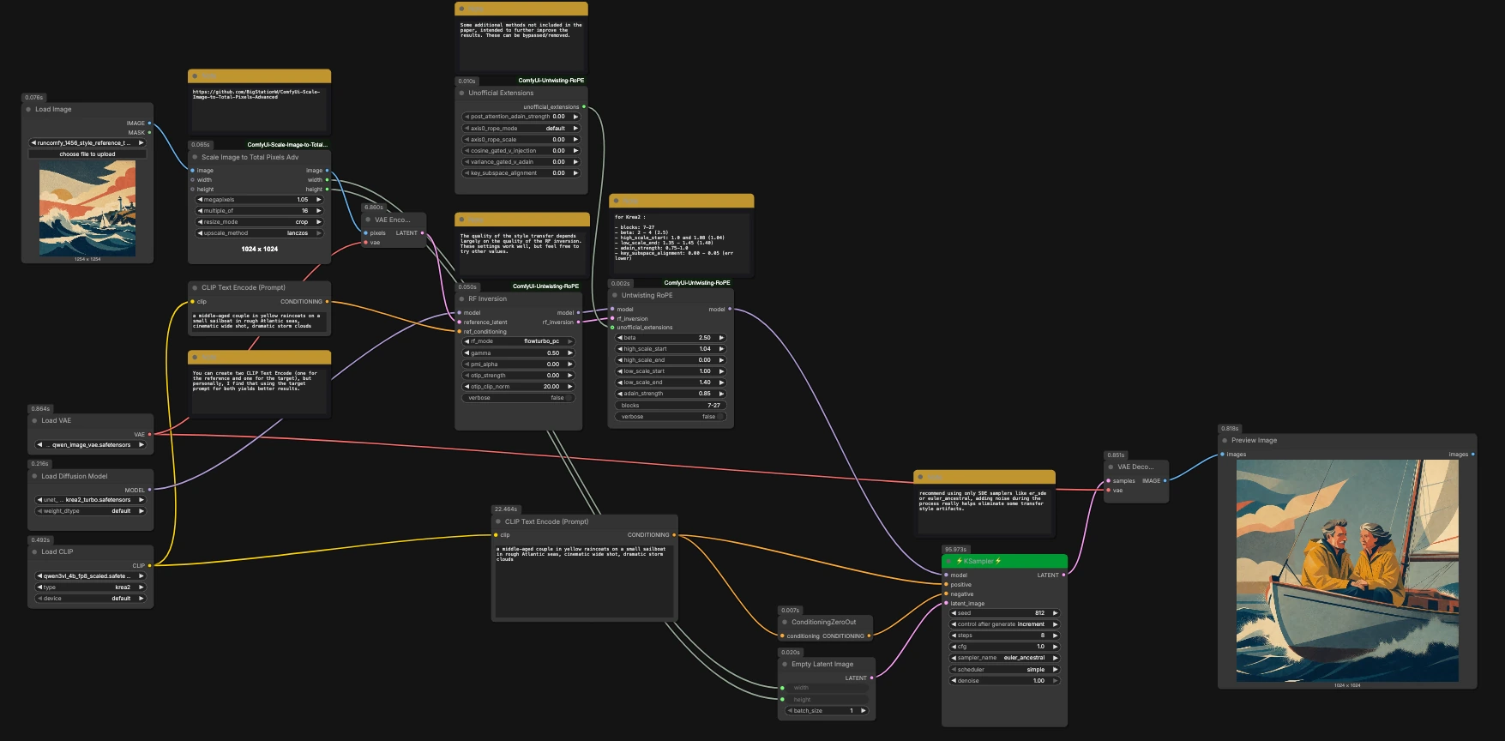Collapse the Preview Image node via header dot

(1225, 440)
